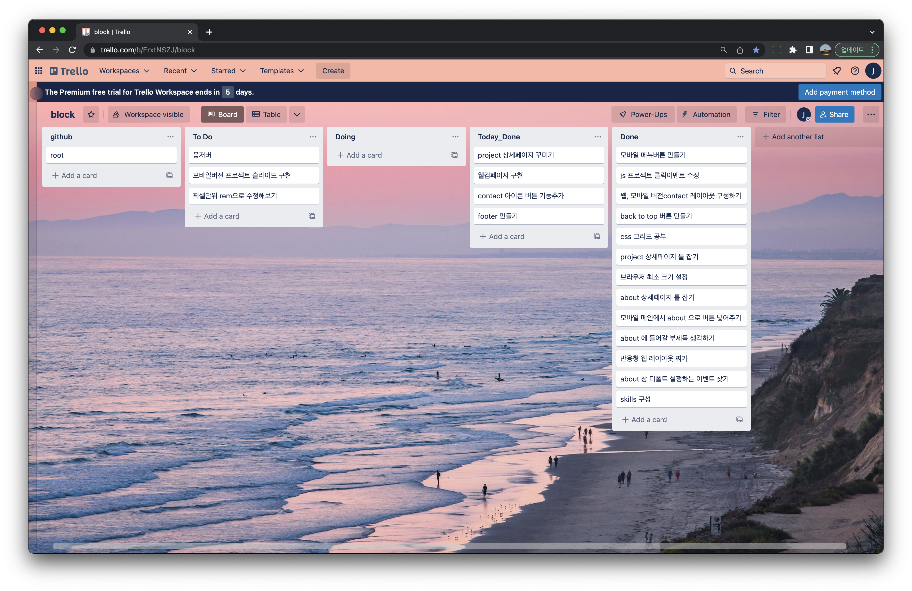912x591 pixels.
Task: Expand additional board views chevron
Action: (297, 114)
